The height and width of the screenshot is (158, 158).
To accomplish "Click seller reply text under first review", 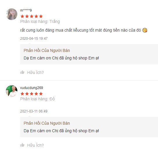I will click(x=61, y=58).
